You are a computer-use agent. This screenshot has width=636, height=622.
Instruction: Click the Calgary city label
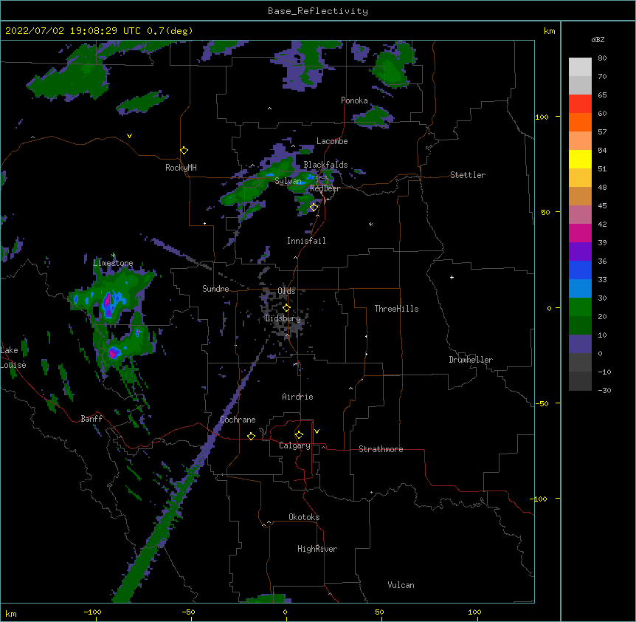pyautogui.click(x=294, y=445)
